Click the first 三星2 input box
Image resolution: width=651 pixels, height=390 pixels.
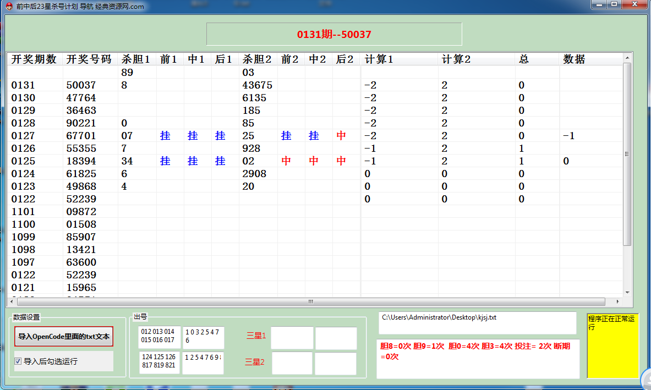click(292, 363)
